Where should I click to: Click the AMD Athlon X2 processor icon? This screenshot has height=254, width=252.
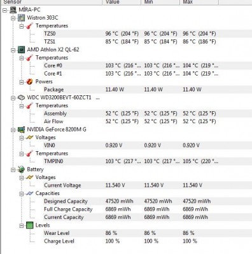click(21, 50)
